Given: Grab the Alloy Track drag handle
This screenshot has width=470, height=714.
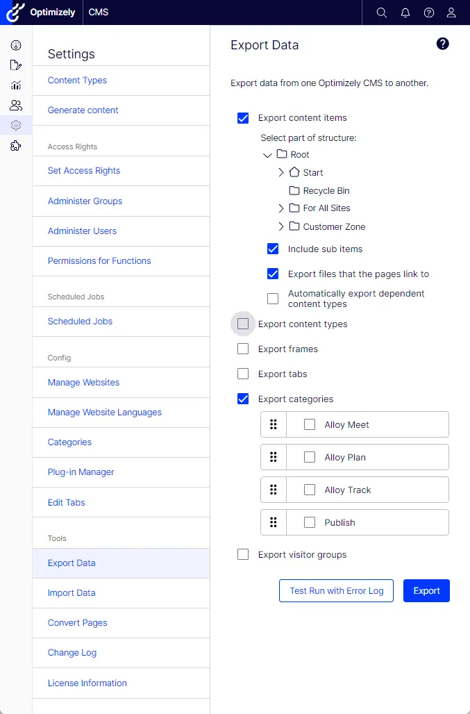Looking at the screenshot, I should [274, 490].
